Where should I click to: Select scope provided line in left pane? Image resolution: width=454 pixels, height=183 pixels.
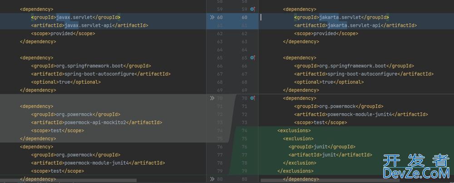(63, 34)
